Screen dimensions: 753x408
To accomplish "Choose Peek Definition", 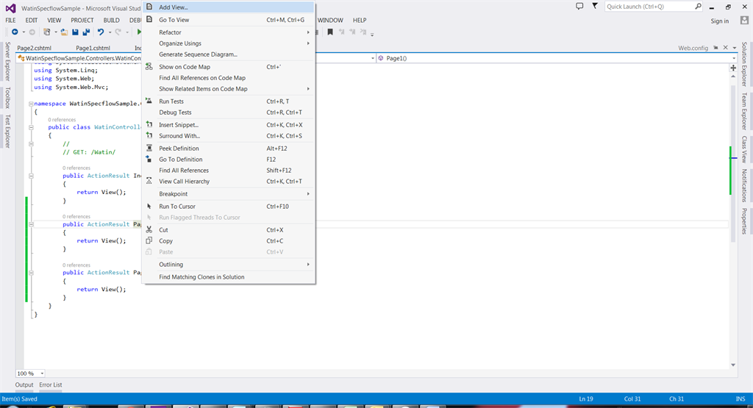I will [229, 148].
